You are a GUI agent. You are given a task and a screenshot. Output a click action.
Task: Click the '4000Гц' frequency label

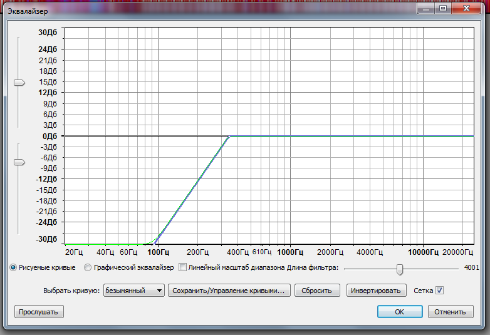tap(370, 252)
